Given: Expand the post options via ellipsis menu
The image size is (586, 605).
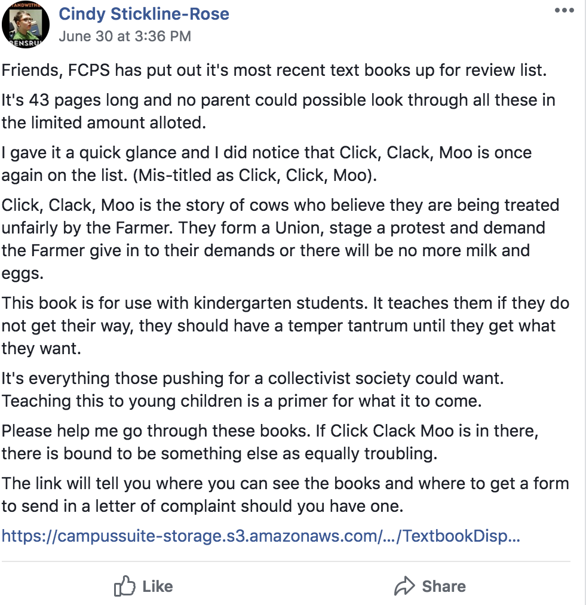Looking at the screenshot, I should click(564, 10).
